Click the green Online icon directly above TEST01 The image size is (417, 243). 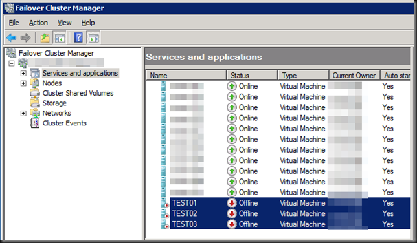click(232, 193)
